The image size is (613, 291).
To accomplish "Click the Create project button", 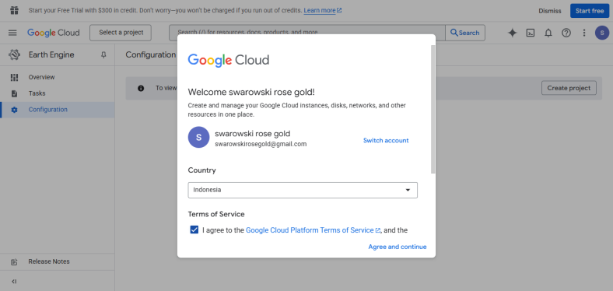I will (x=569, y=88).
